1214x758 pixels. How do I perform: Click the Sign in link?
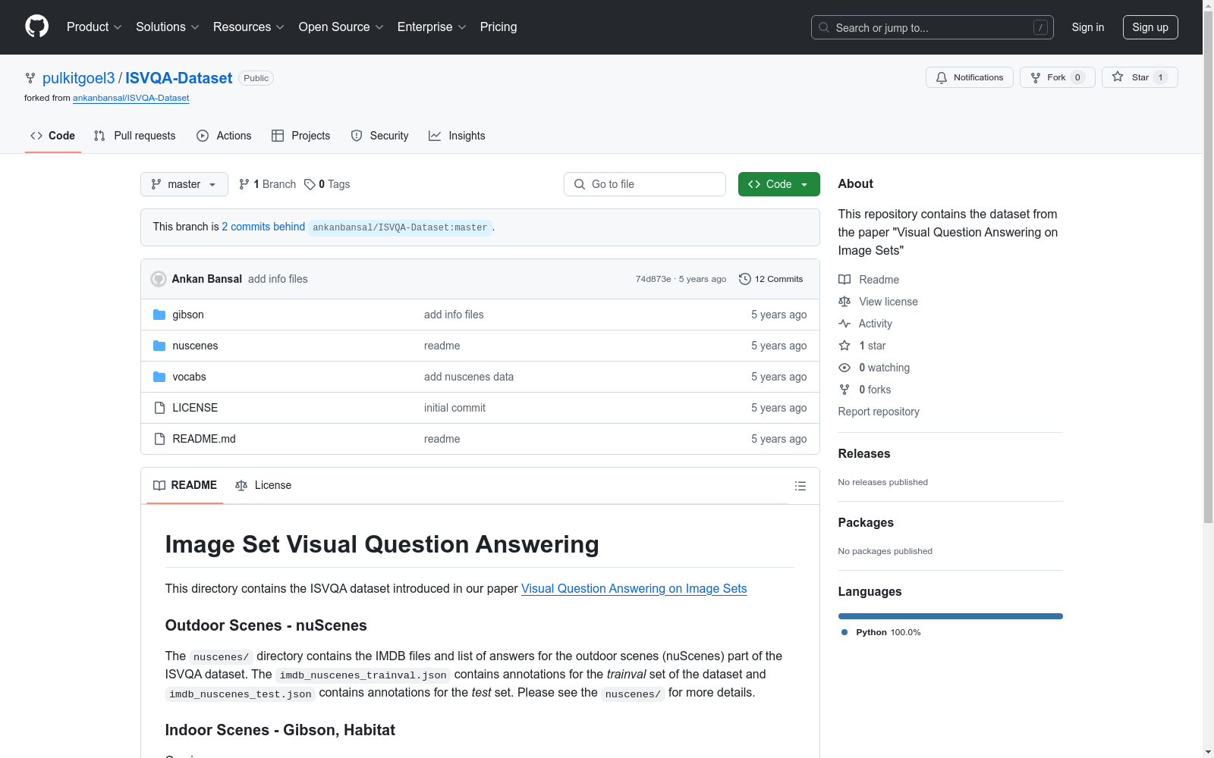[x=1088, y=27]
